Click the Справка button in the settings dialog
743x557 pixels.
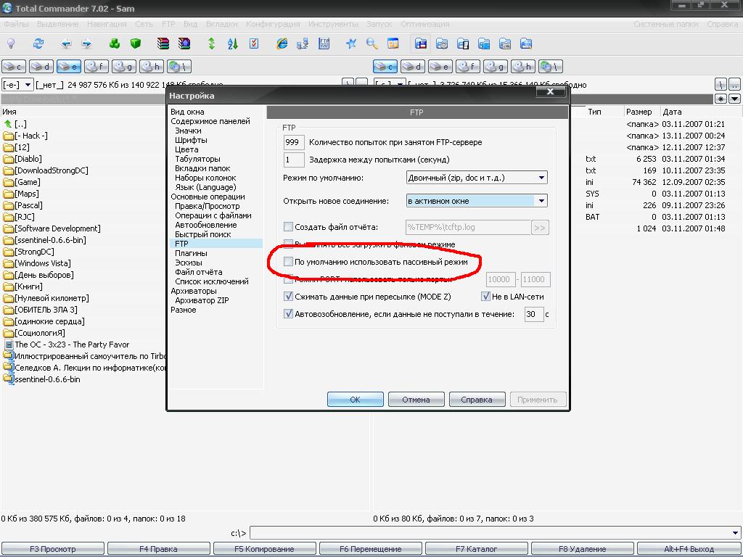pyautogui.click(x=477, y=400)
